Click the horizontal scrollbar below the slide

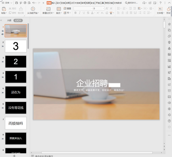(97, 153)
